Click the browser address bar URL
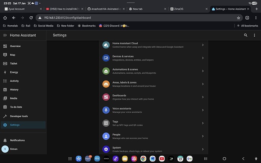 tap(67, 18)
